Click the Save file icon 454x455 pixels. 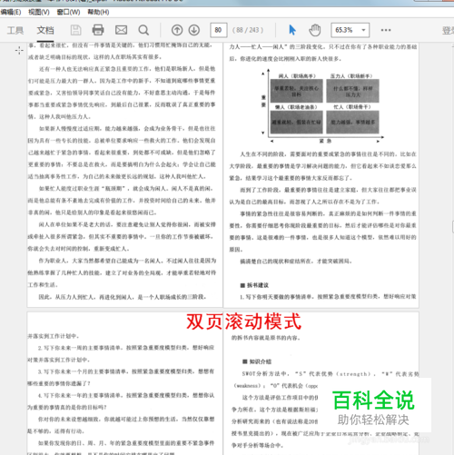pyautogui.click(x=75, y=30)
